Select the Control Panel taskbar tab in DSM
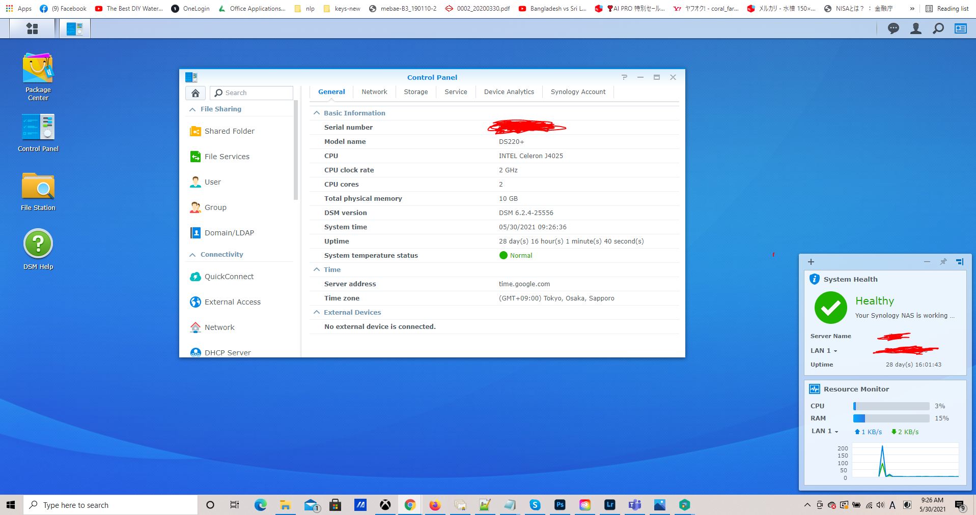The width and height of the screenshot is (976, 515). pos(75,29)
